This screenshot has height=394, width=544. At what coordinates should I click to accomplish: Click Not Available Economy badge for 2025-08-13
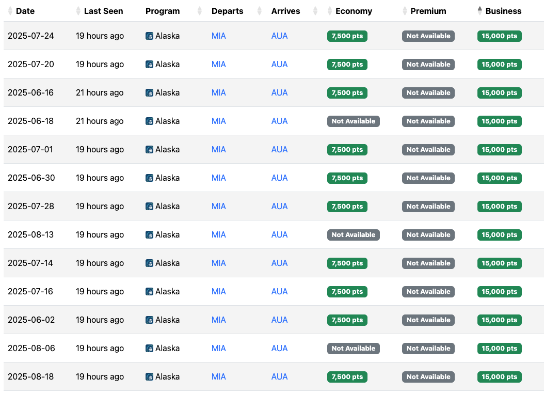(353, 235)
